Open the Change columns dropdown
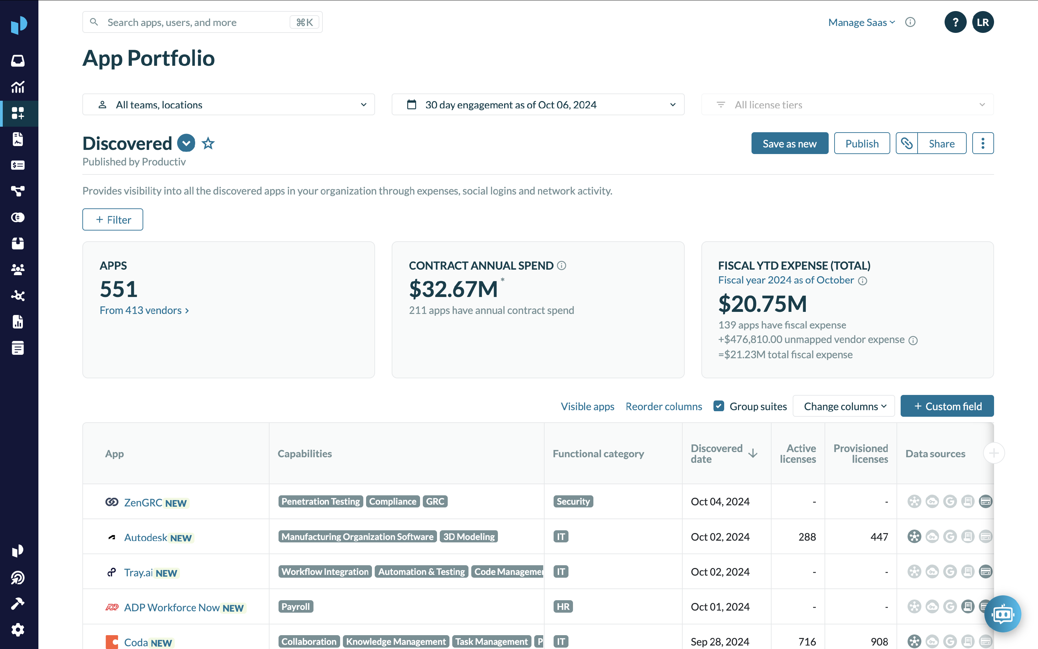 (x=844, y=406)
